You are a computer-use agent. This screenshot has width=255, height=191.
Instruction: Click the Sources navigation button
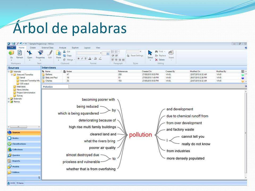point(24,133)
